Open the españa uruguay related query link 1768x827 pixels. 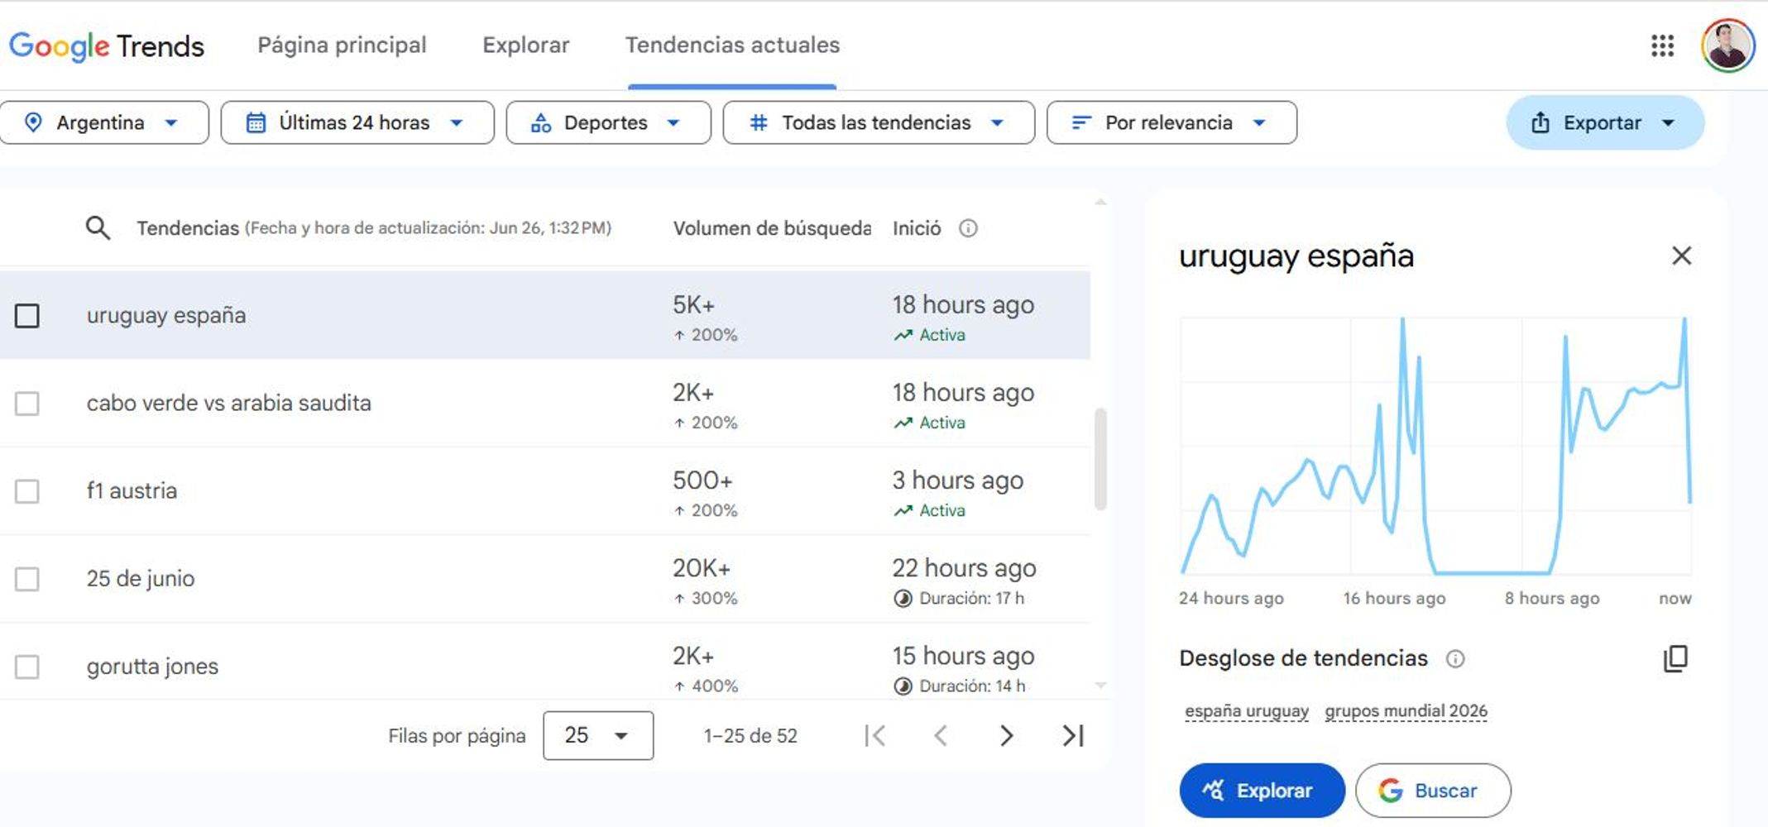click(1247, 711)
